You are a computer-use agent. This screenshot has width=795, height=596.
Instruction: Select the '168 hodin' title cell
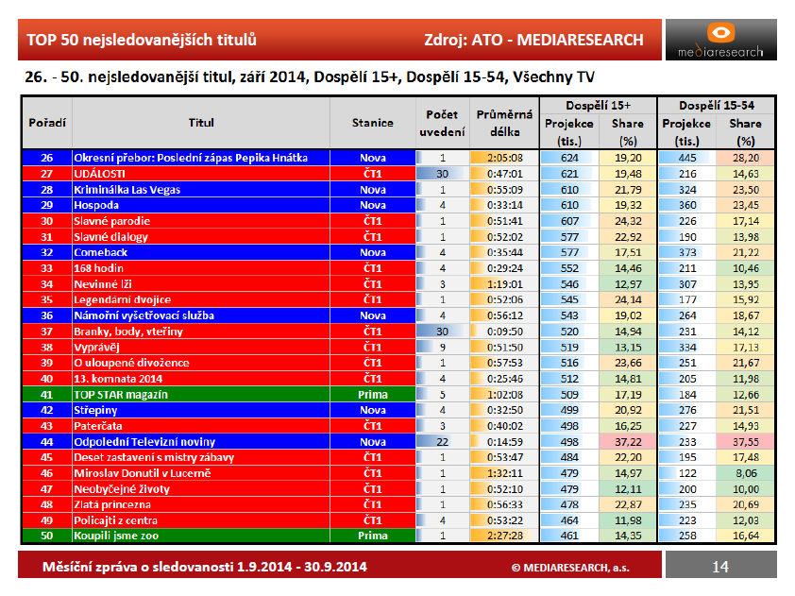201,268
